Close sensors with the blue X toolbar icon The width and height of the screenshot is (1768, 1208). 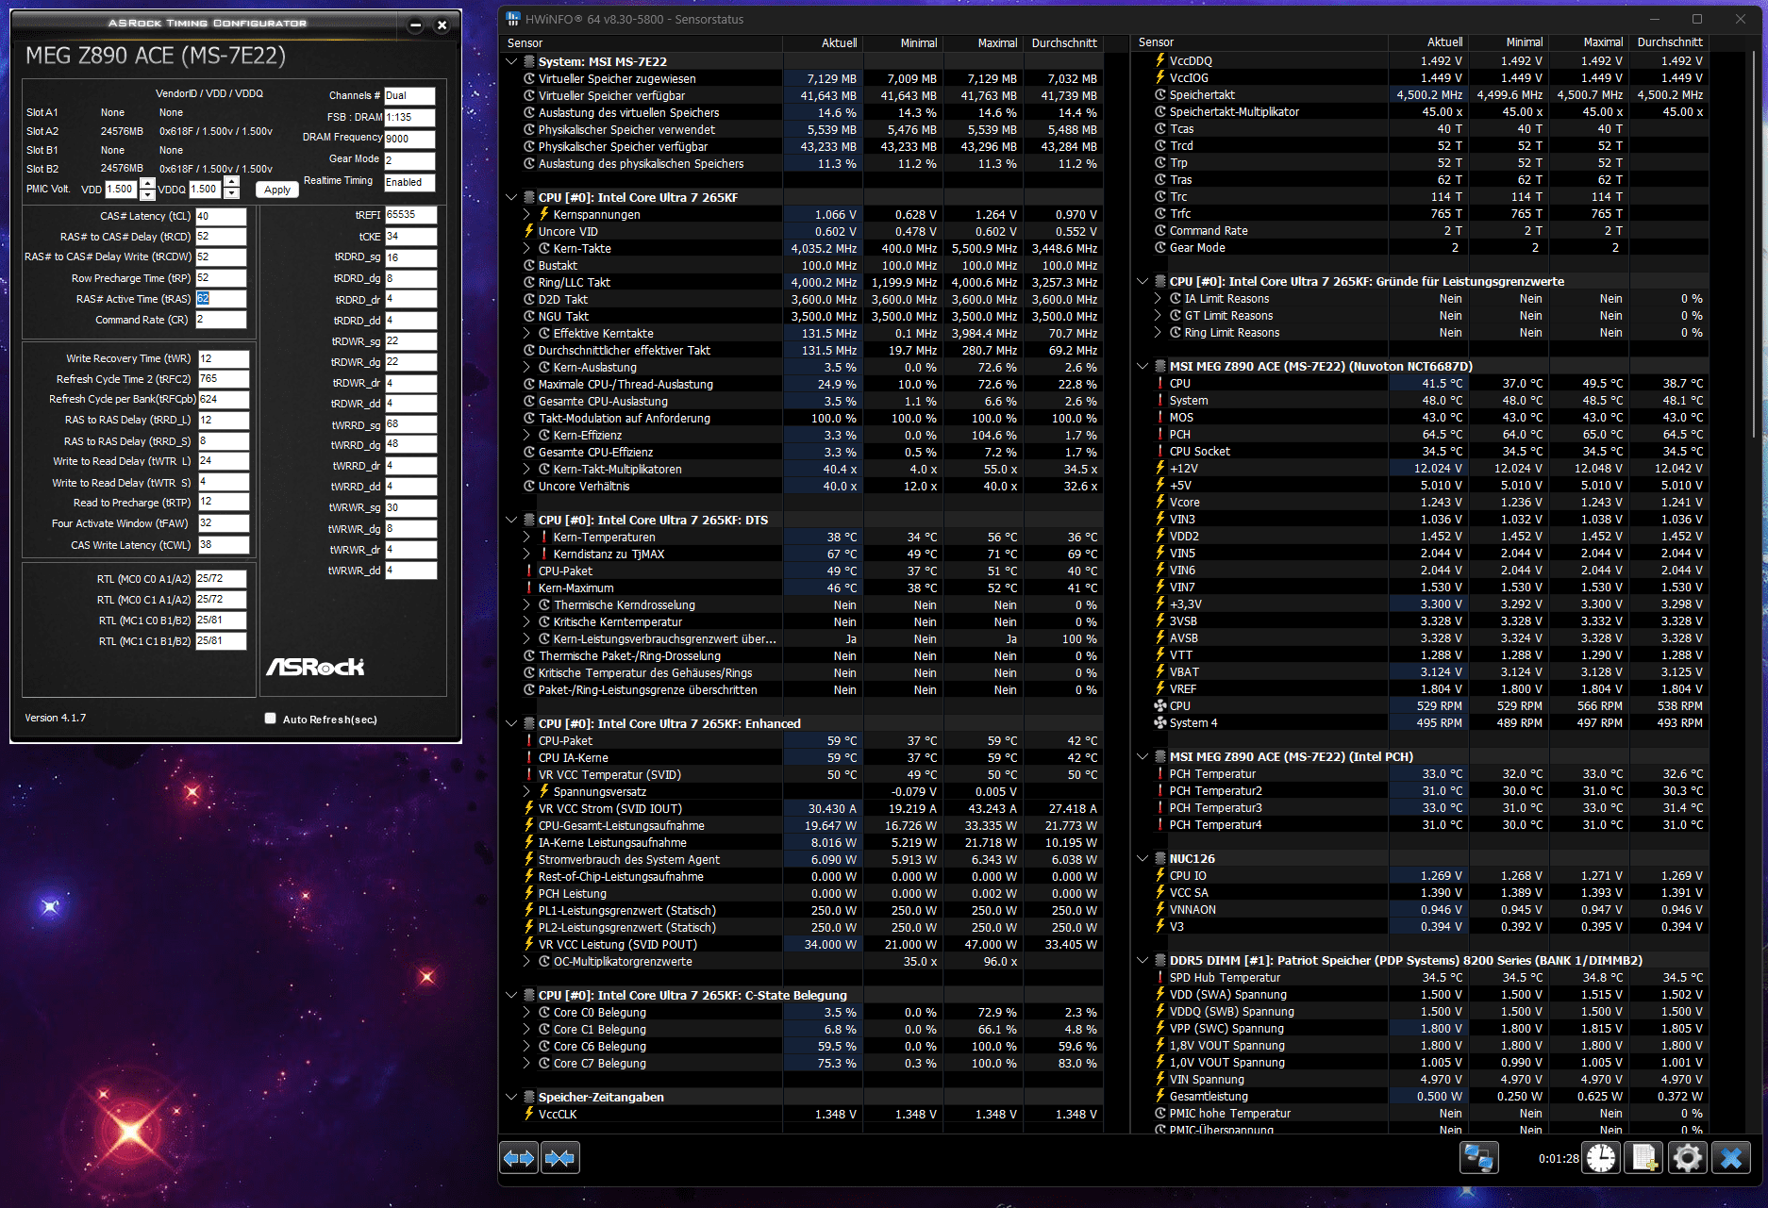(x=1731, y=1157)
